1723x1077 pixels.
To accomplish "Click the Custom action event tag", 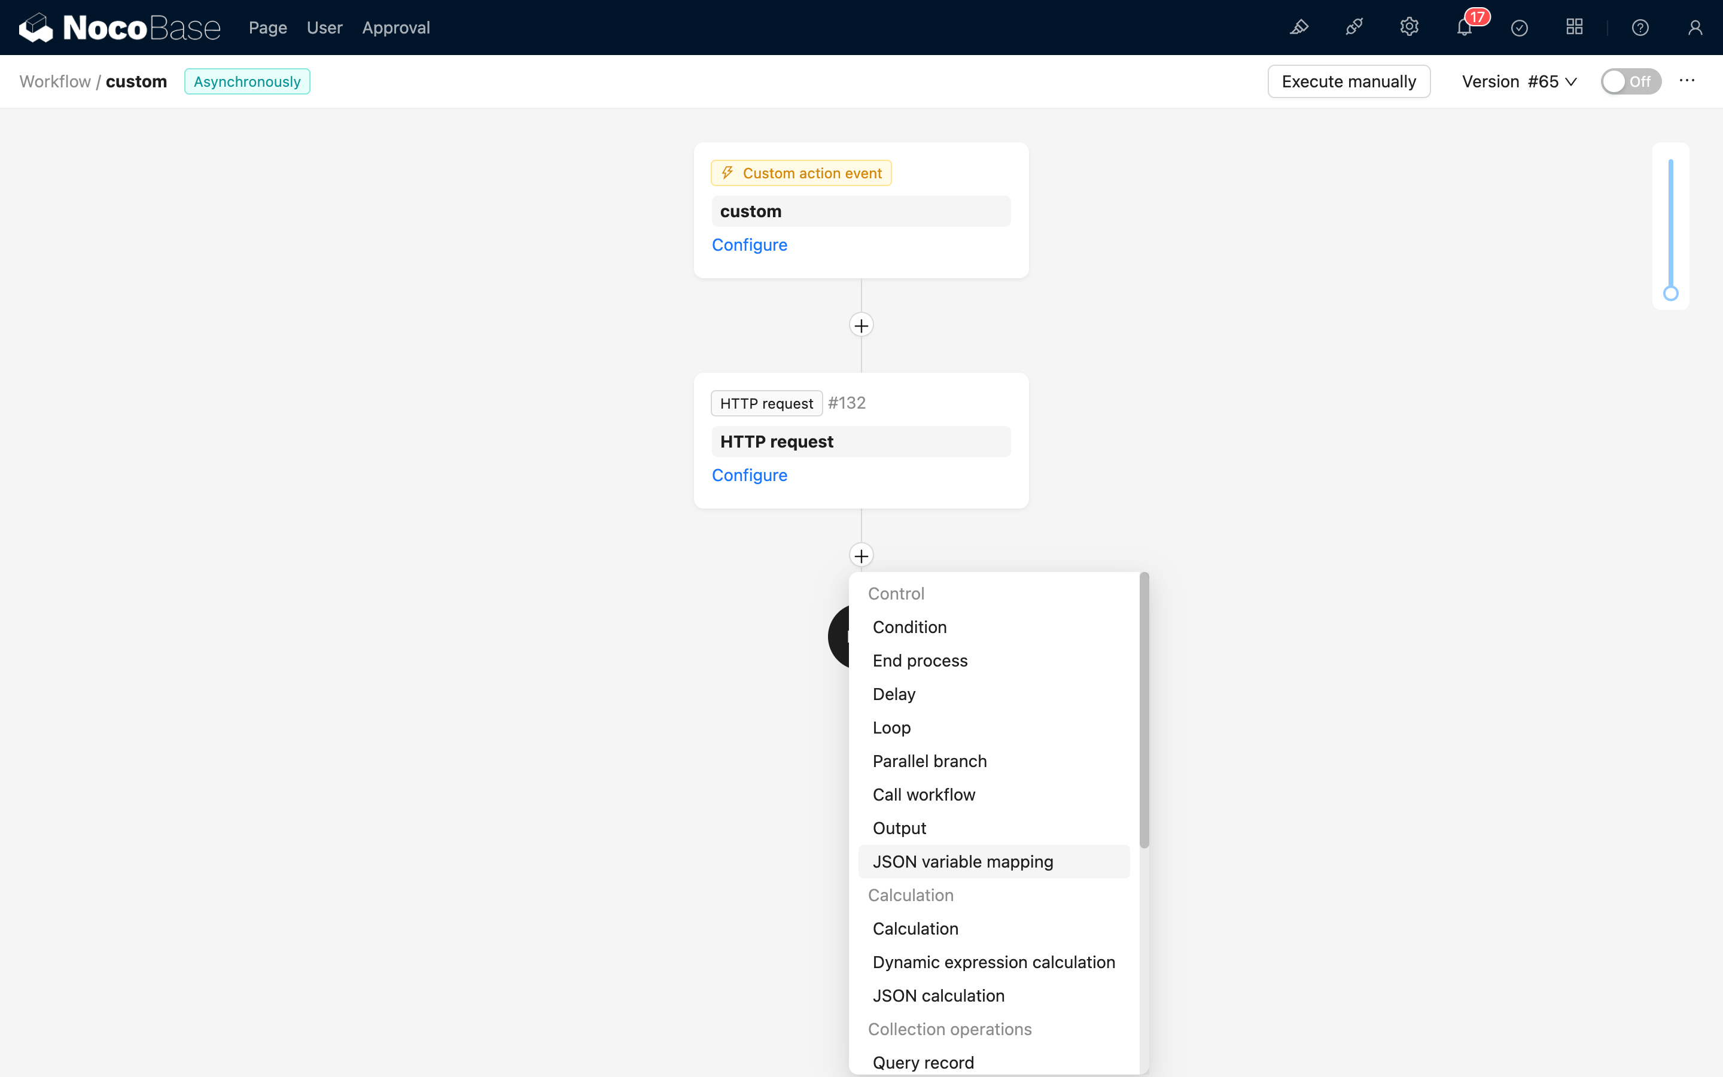I will pos(801,173).
